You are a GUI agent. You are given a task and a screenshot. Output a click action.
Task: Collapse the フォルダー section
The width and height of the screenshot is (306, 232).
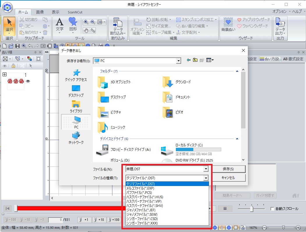(x=237, y=71)
